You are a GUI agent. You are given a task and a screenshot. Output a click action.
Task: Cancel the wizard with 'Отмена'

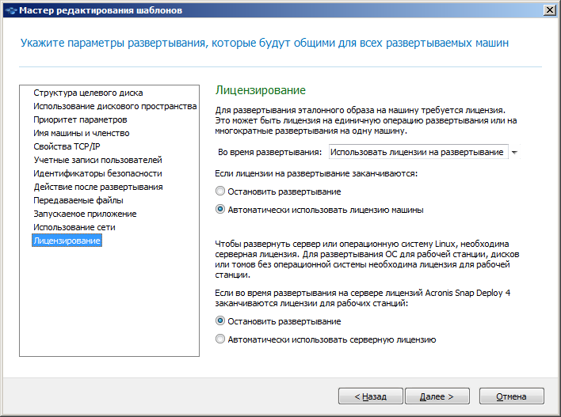(x=512, y=396)
